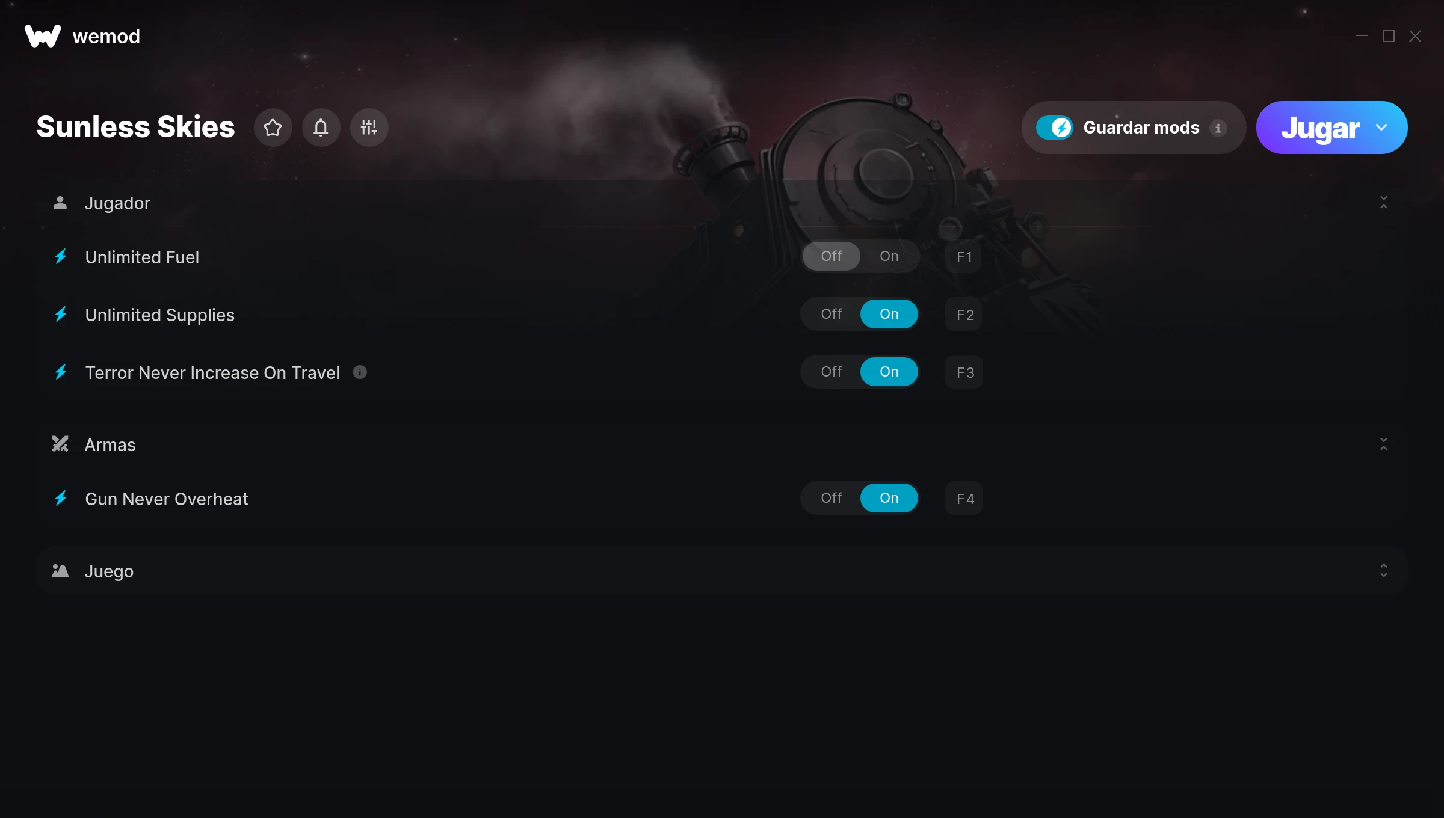Toggle the Guardar mods switch
Screen dimensions: 1444x818
1054,128
